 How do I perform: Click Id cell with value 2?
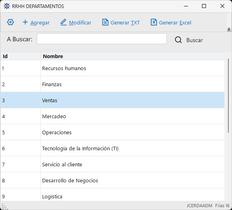(x=20, y=84)
